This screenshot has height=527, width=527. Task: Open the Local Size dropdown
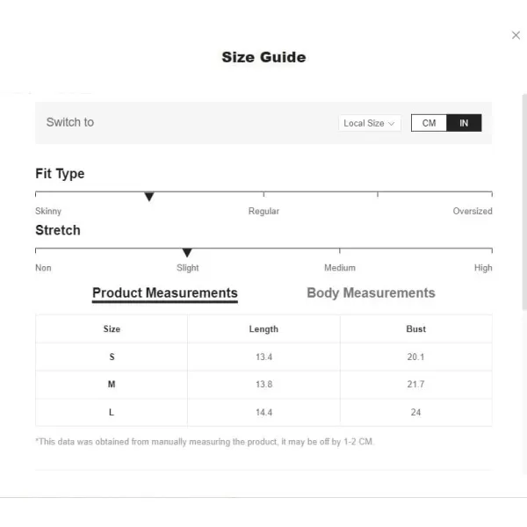pyautogui.click(x=370, y=123)
